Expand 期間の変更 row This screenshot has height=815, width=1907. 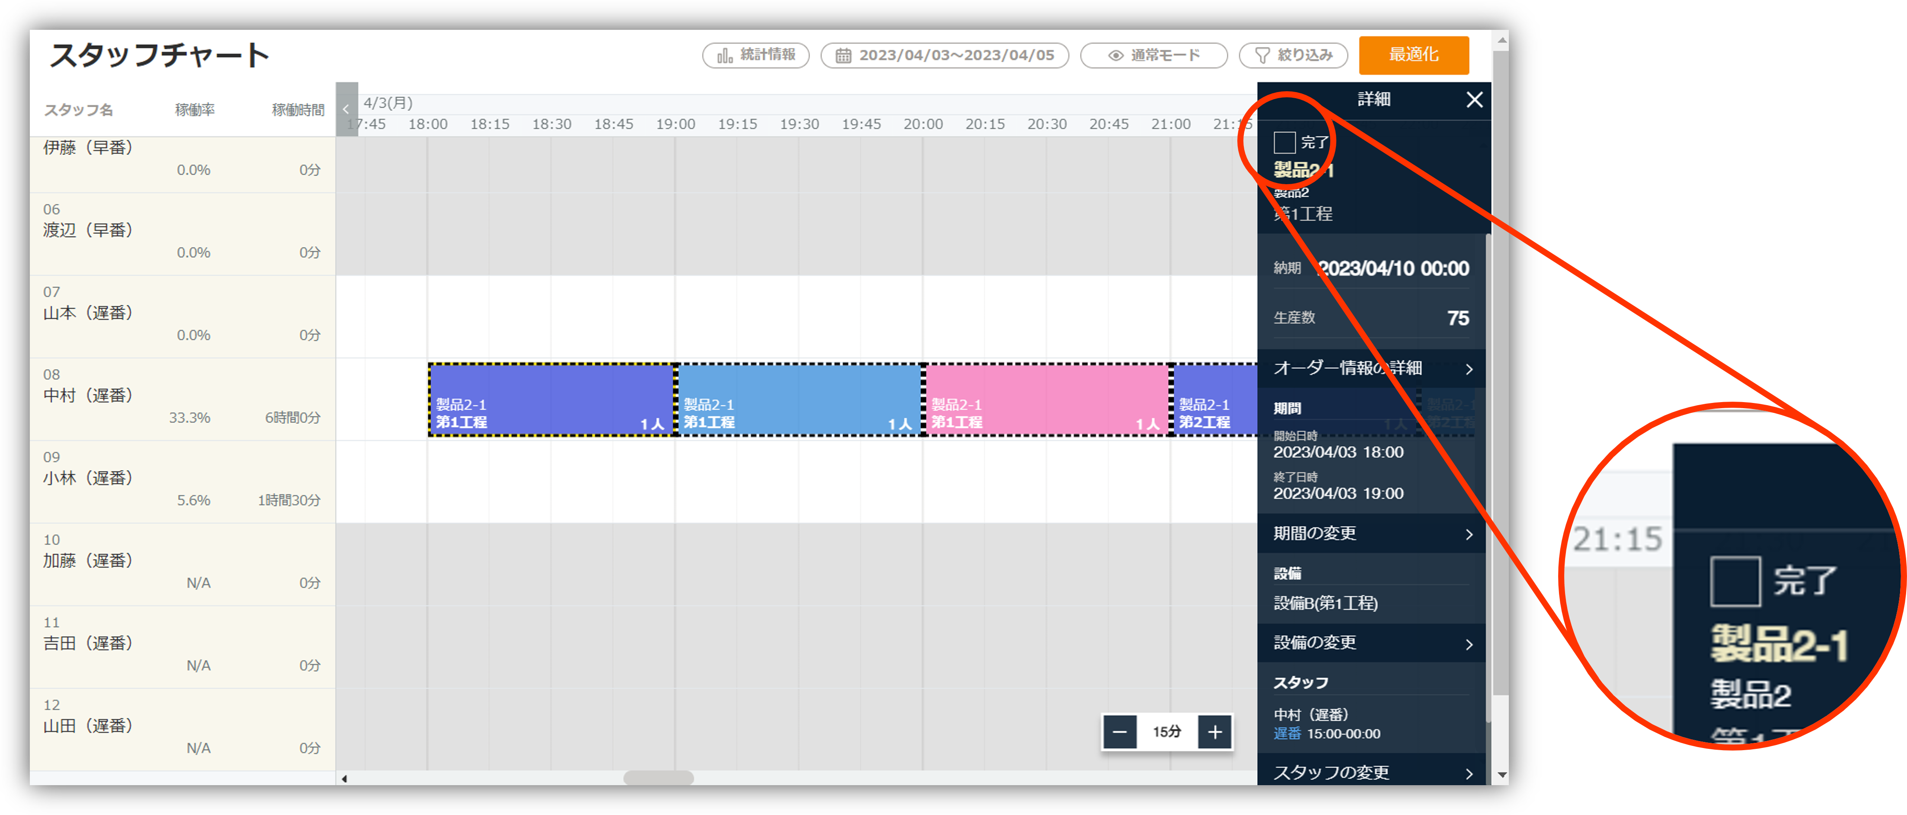pyautogui.click(x=1372, y=534)
